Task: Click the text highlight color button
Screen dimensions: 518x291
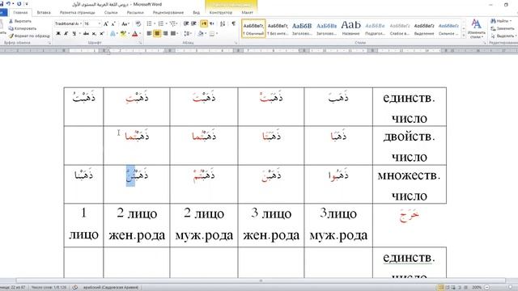Action: point(124,33)
